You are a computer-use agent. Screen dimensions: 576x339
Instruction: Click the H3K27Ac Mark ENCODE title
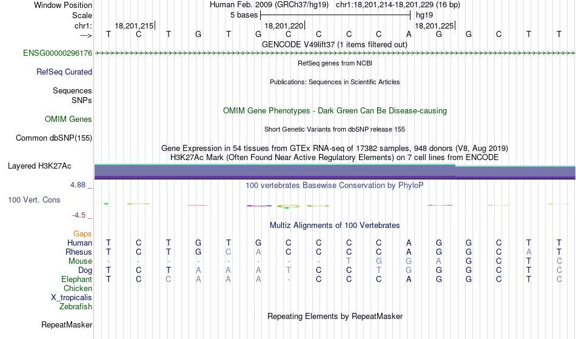[x=335, y=158]
